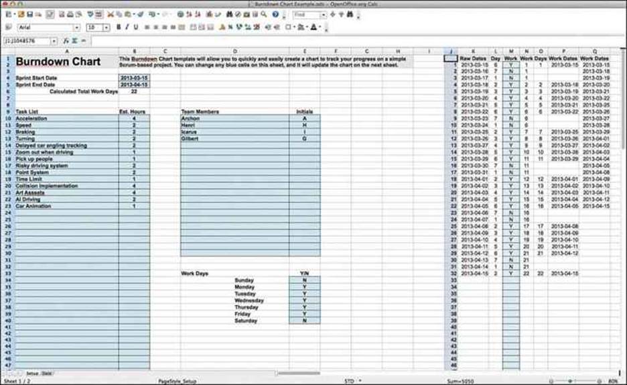This screenshot has height=385, width=627.
Task: Copy selection with the Copy icon
Action: [x=119, y=14]
